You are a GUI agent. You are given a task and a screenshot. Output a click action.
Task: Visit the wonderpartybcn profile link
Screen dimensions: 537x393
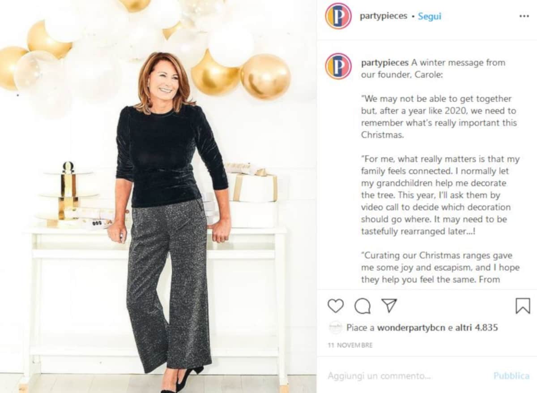click(411, 328)
